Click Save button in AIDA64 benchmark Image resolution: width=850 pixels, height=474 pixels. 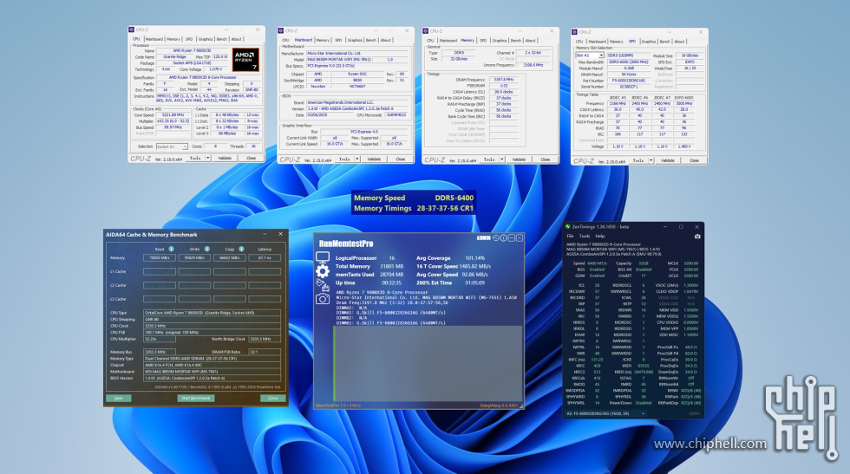119,398
